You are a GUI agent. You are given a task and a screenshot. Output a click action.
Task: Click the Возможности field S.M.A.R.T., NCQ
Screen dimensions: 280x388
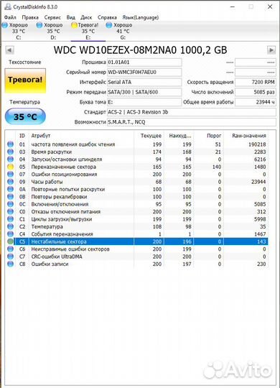click(192, 122)
